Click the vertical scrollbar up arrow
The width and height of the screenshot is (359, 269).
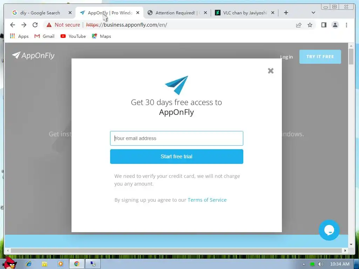coord(351,46)
